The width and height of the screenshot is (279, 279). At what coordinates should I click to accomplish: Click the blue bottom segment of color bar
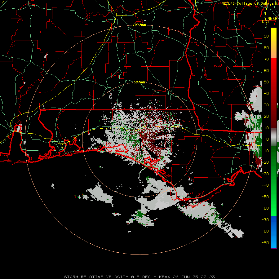274,232
